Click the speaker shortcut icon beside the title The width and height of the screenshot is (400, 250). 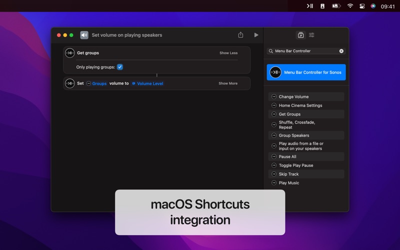point(84,35)
